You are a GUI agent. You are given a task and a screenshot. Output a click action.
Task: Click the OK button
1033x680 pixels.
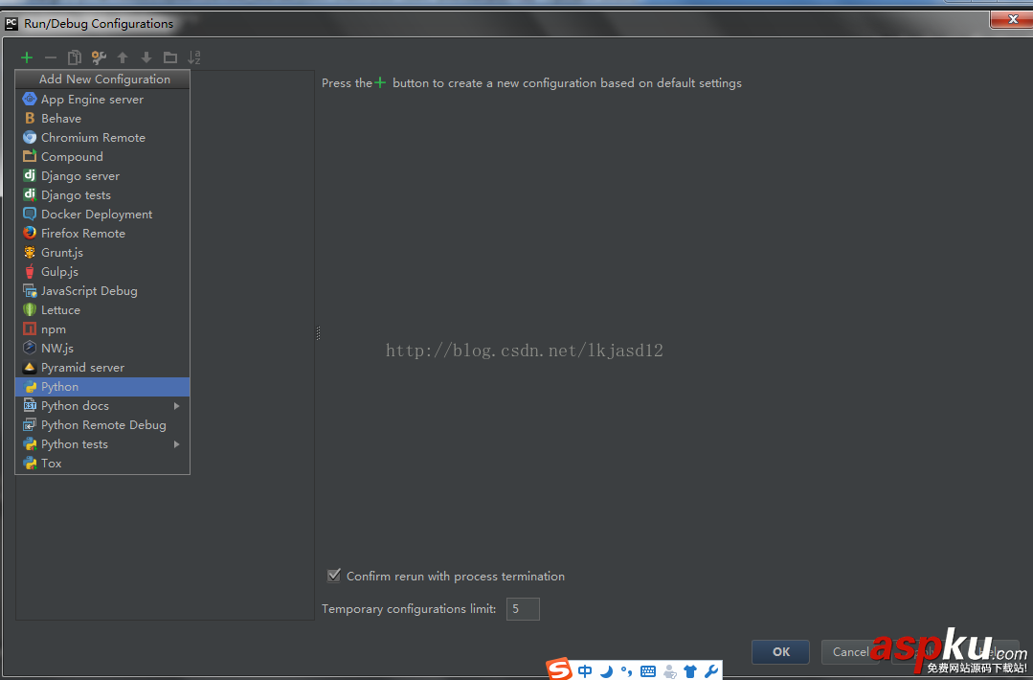point(779,651)
